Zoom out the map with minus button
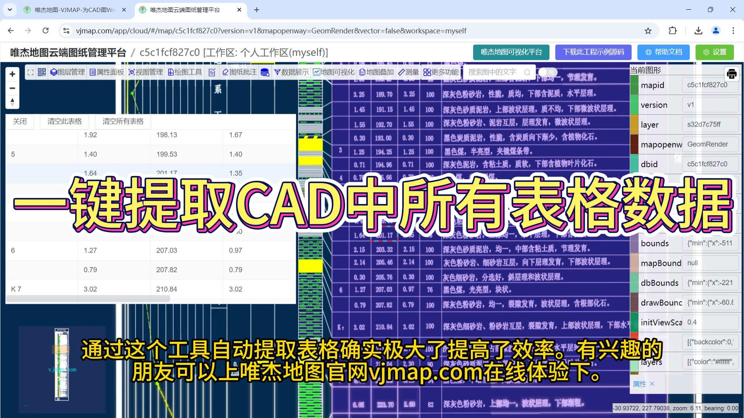Viewport: 744px width, 418px height. [12, 88]
